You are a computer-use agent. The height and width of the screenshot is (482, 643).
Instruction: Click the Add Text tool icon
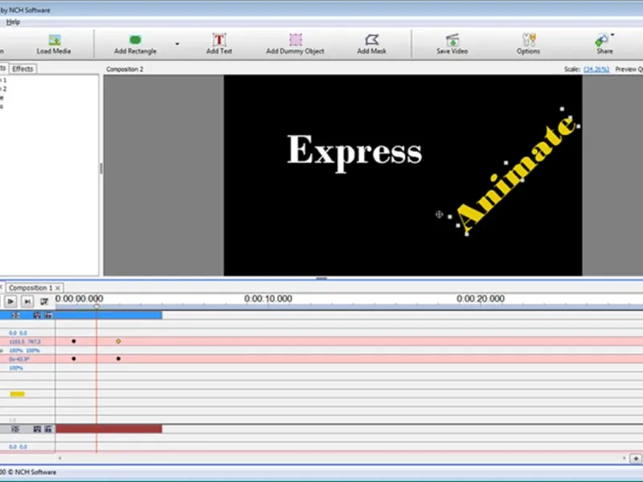click(219, 39)
